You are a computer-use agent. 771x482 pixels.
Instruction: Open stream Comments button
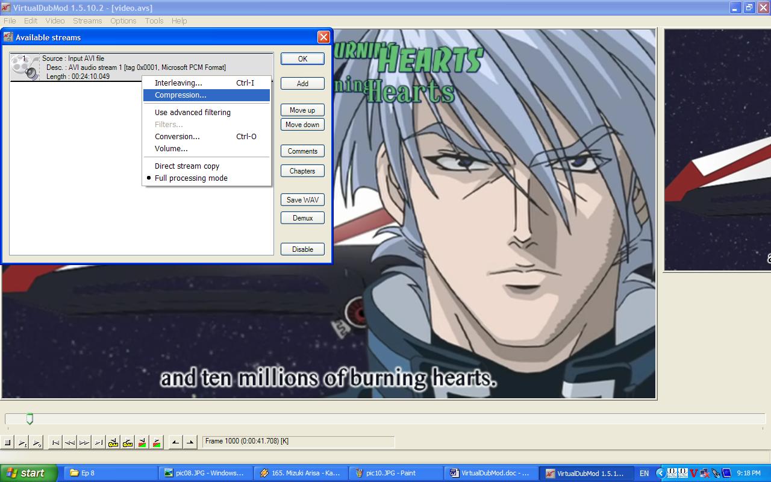[302, 151]
